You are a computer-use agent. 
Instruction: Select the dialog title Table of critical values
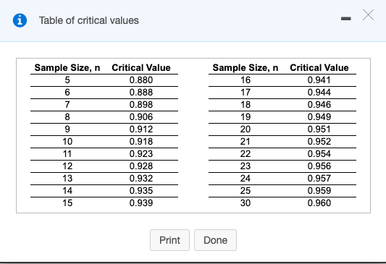(x=89, y=20)
